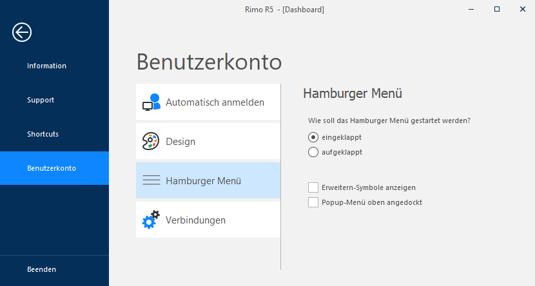This screenshot has height=286, width=535.
Task: Click the Benutzerkonto page heading
Action: pos(209,62)
